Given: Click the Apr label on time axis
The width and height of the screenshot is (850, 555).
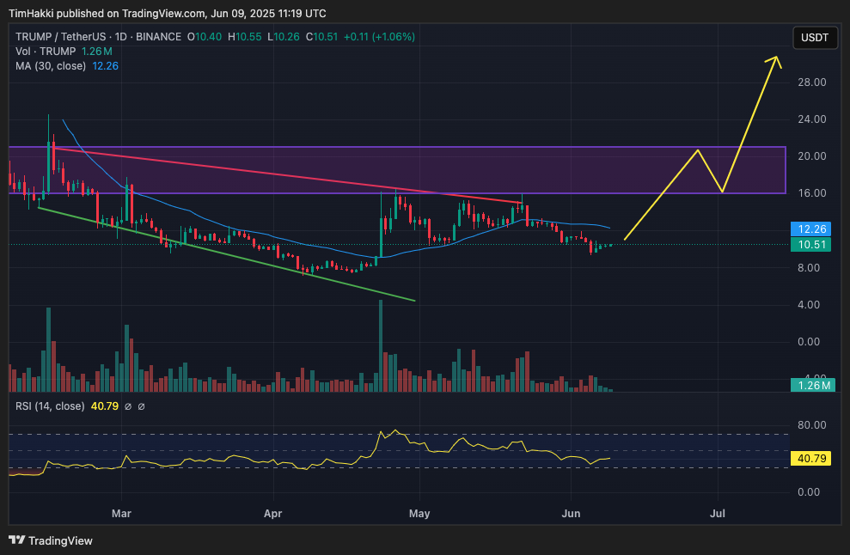Looking at the screenshot, I should point(272,513).
